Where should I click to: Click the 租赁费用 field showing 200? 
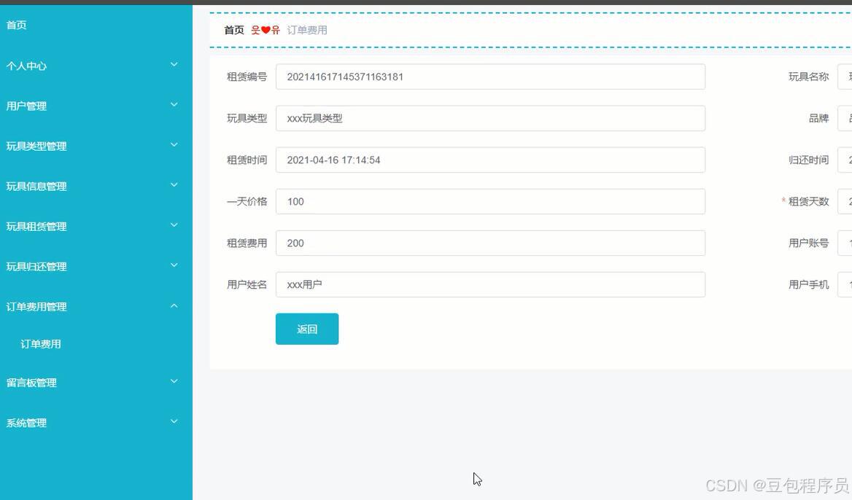coord(490,243)
